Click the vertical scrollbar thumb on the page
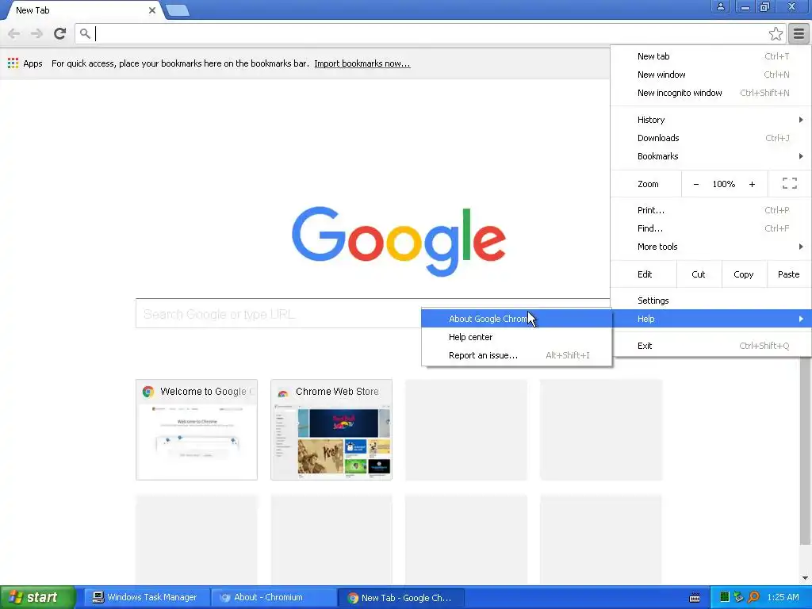The width and height of the screenshot is (812, 609). (805, 450)
